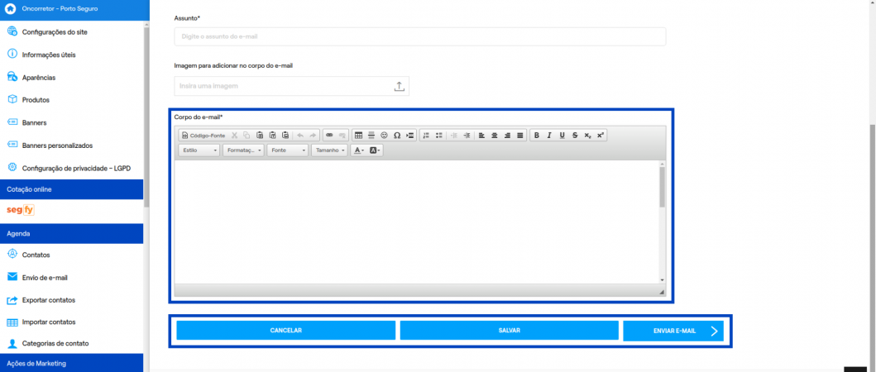Image resolution: width=876 pixels, height=372 pixels.
Task: Open the smiley emoticon picker
Action: click(x=384, y=136)
